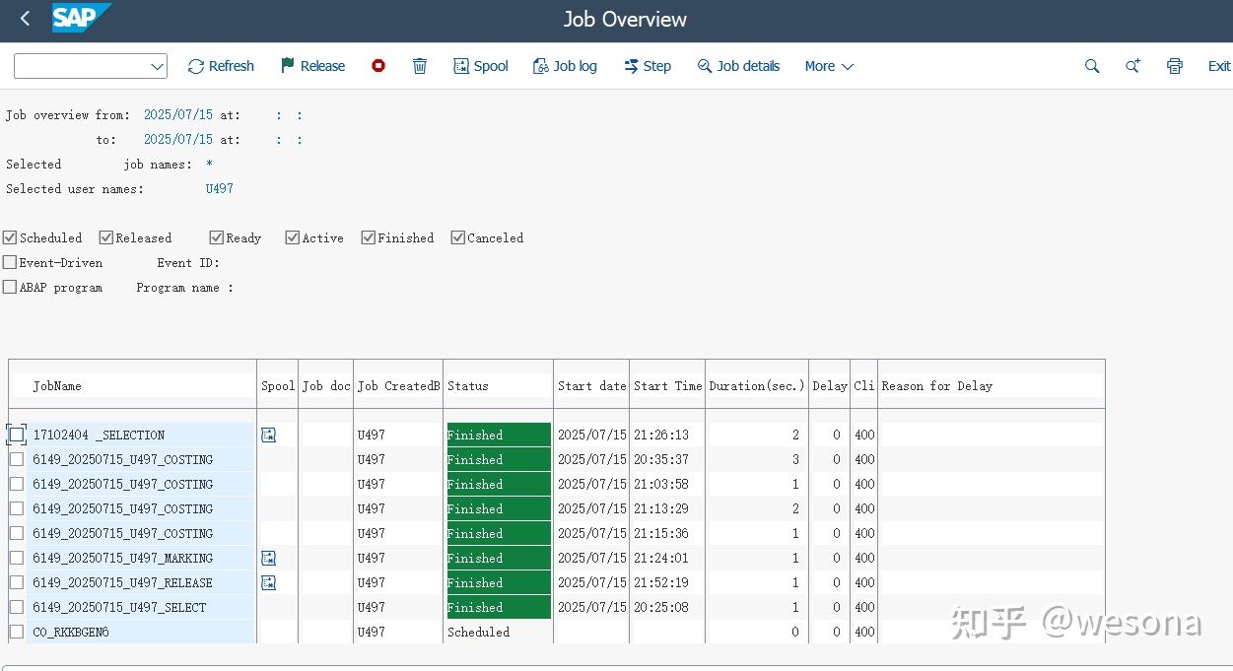Click the Job log toolbar item

(565, 66)
